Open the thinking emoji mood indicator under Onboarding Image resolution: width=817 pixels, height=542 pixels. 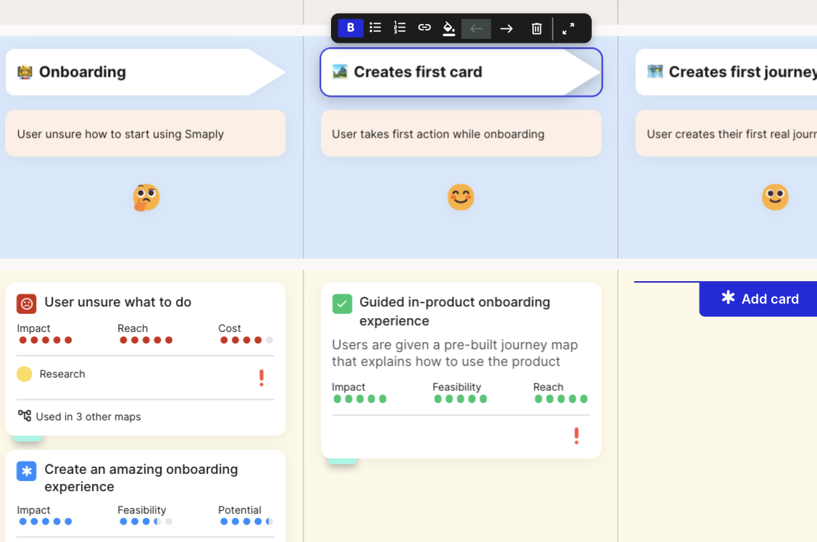pyautogui.click(x=146, y=197)
